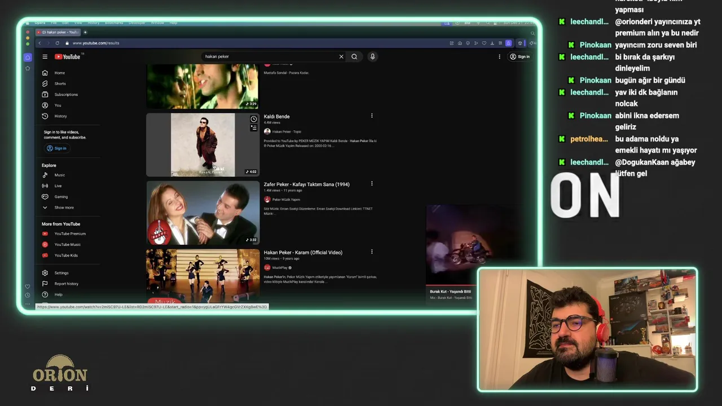The height and width of the screenshot is (406, 722).
Task: Open MuzikPlay channel link
Action: [280, 268]
